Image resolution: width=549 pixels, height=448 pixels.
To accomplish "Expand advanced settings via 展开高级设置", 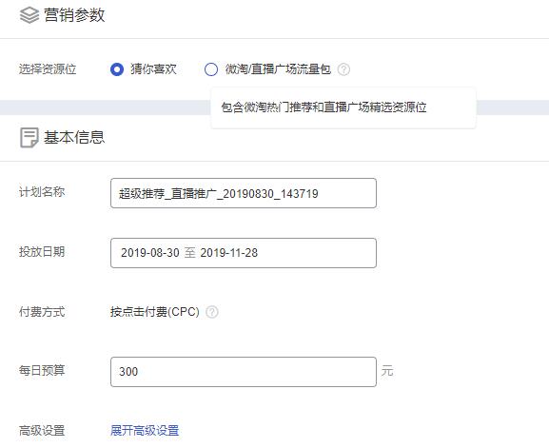I will [145, 430].
